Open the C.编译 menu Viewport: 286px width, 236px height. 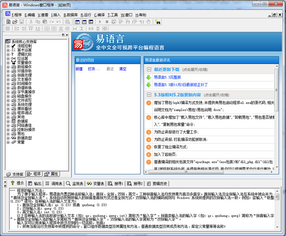[99, 15]
